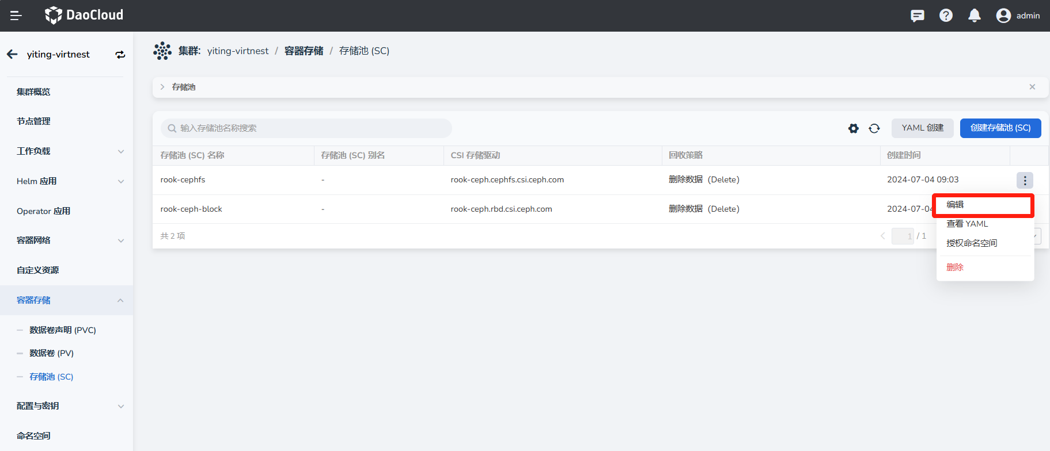Expand the 存储池 info banner
The width and height of the screenshot is (1050, 451).
[162, 87]
